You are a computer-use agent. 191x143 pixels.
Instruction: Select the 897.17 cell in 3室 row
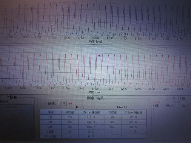coord(133,127)
